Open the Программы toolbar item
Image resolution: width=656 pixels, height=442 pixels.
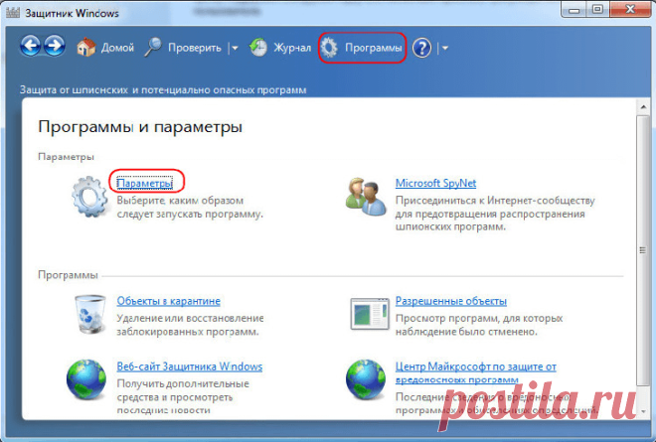tap(373, 48)
